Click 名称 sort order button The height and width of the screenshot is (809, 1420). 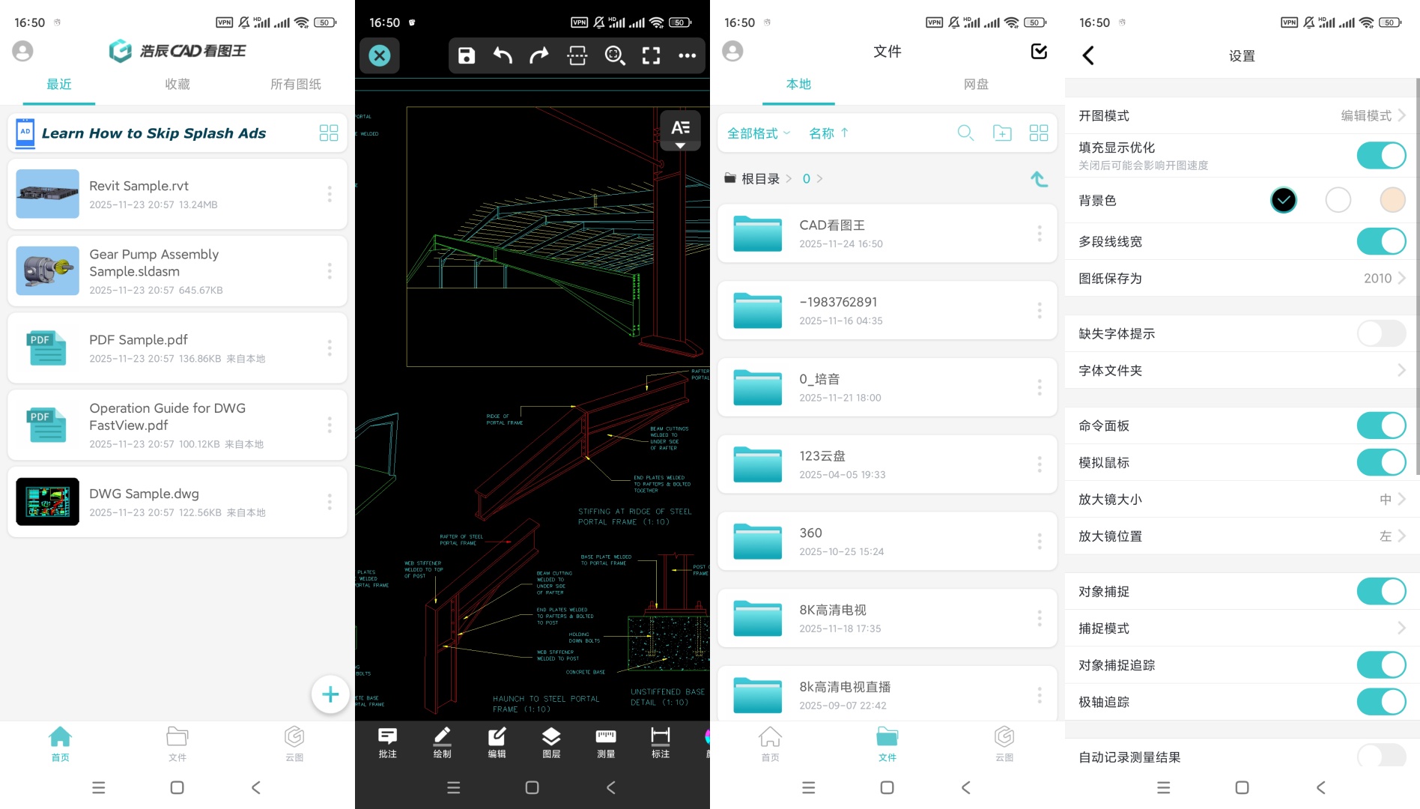(x=828, y=133)
